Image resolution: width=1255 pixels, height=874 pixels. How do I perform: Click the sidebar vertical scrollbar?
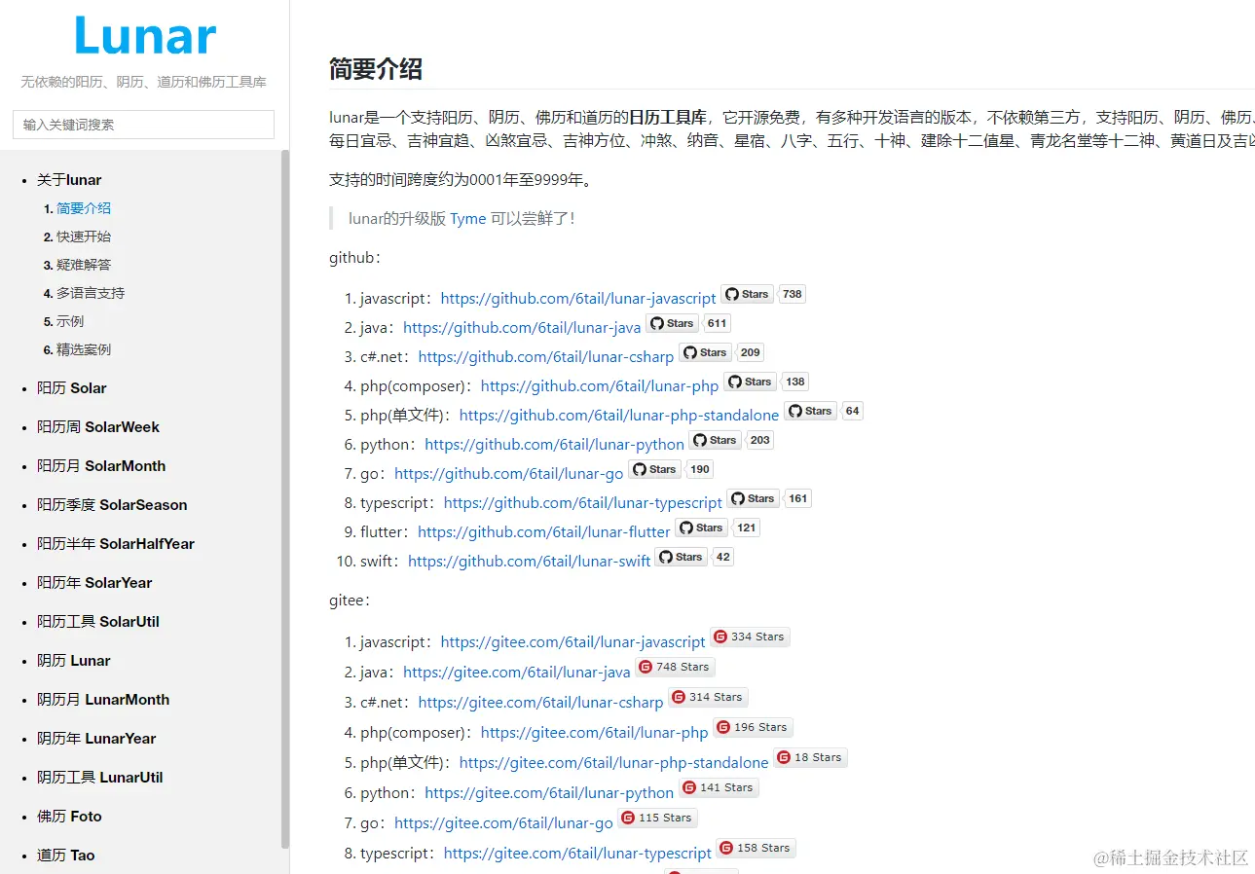click(285, 498)
